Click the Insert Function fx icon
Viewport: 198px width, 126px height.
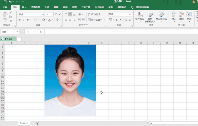point(41,32)
